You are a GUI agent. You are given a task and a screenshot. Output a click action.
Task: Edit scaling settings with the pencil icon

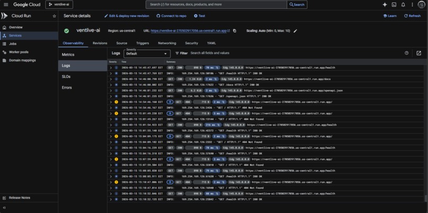pos(295,31)
